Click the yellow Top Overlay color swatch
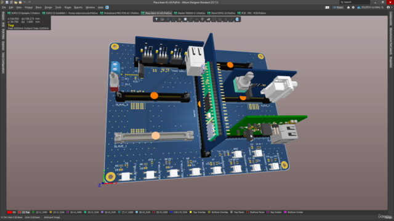The image size is (394, 221). 191,212
